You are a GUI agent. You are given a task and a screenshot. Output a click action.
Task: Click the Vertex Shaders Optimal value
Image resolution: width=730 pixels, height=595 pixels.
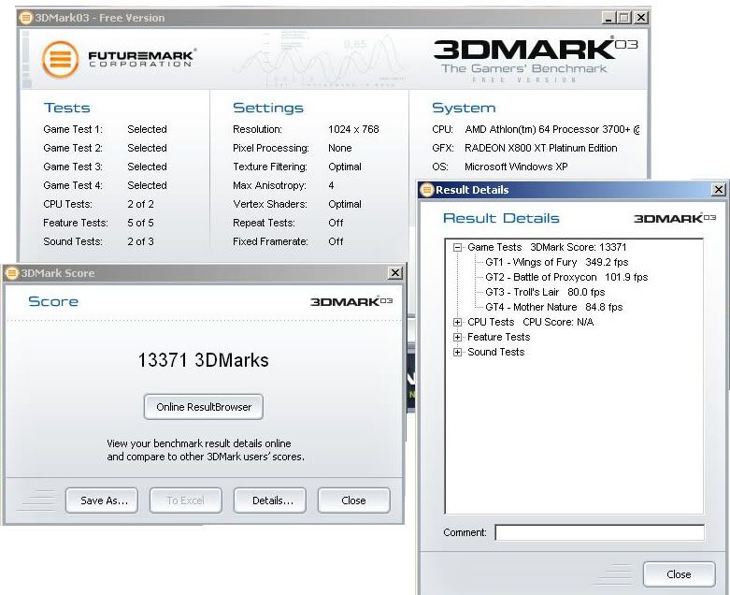(x=345, y=204)
